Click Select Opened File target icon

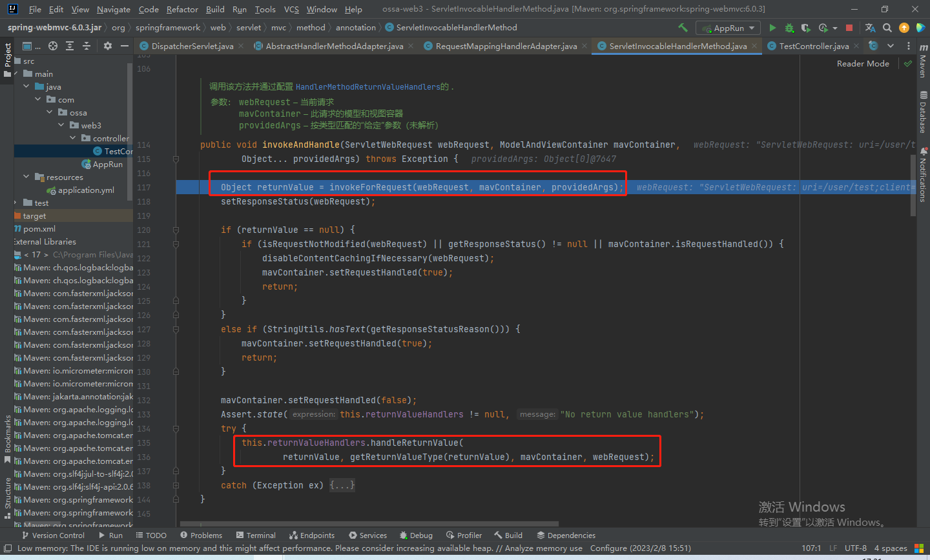(53, 46)
